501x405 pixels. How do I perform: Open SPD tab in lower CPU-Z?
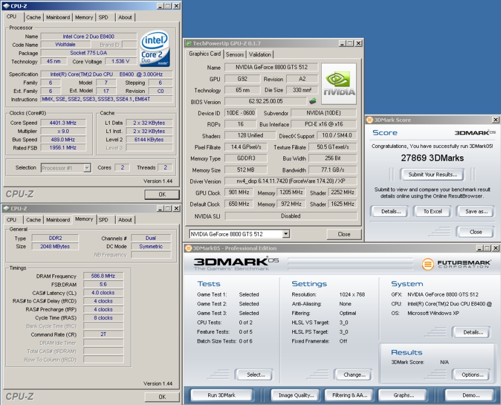[104, 220]
